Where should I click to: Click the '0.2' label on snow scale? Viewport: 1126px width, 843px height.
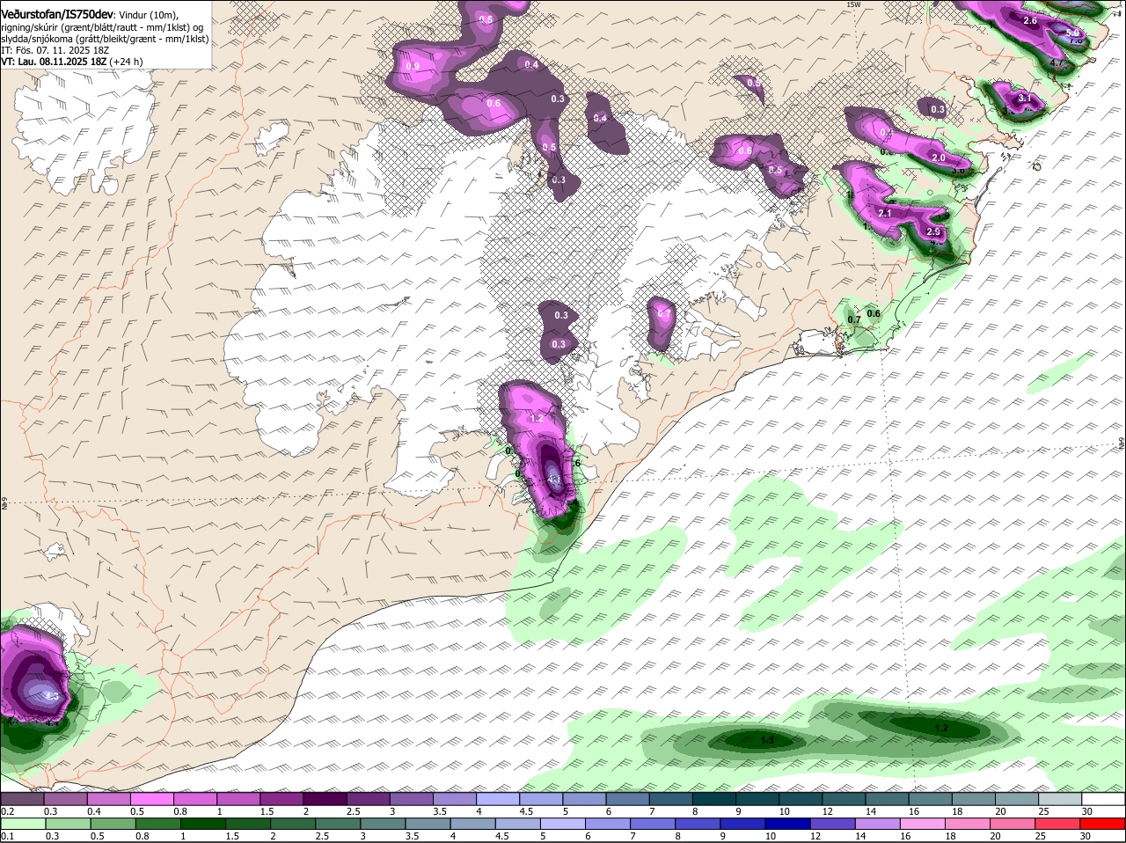[8, 811]
